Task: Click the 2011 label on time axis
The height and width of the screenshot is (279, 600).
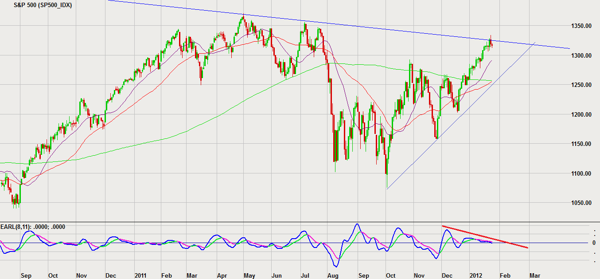Action: point(141,275)
